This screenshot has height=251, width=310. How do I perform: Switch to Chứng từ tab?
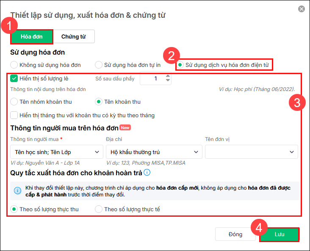point(73,37)
